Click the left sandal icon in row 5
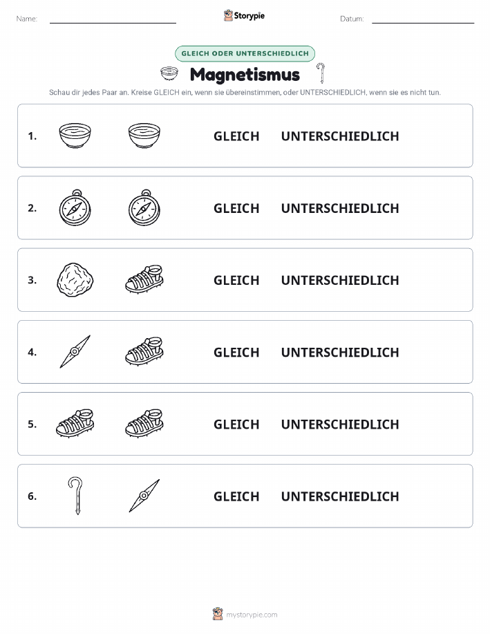490x634 pixels. [75, 423]
